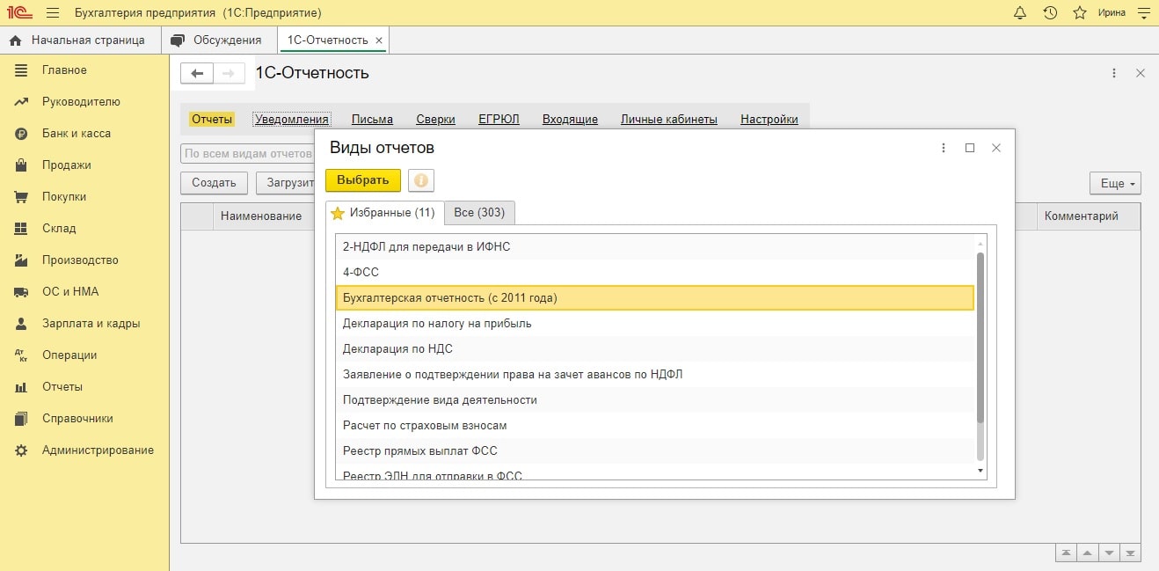
Task: Jump to the last row of the list
Action: coord(1130,553)
